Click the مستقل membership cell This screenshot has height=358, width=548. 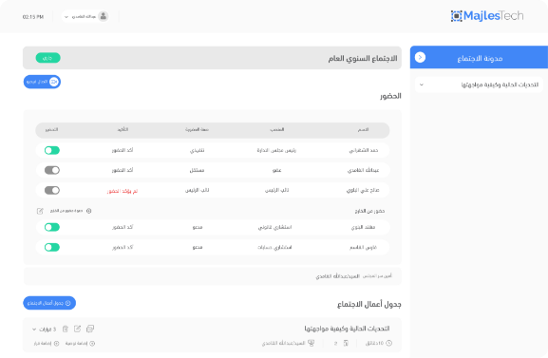[x=197, y=170]
